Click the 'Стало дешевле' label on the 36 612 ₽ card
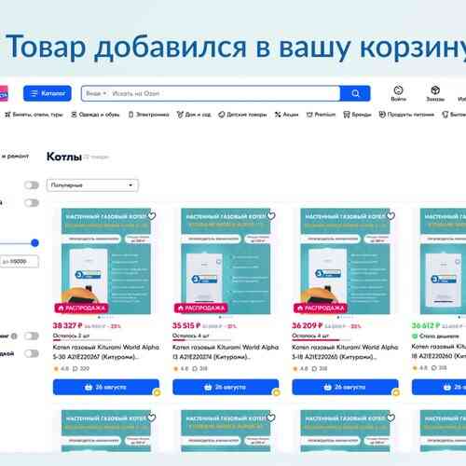 (435, 336)
